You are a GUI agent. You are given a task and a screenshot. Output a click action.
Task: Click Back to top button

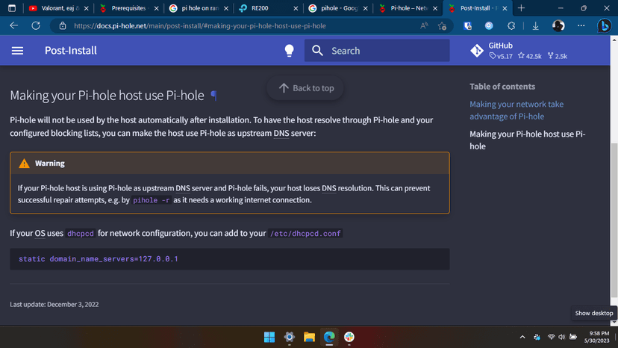[x=306, y=88]
